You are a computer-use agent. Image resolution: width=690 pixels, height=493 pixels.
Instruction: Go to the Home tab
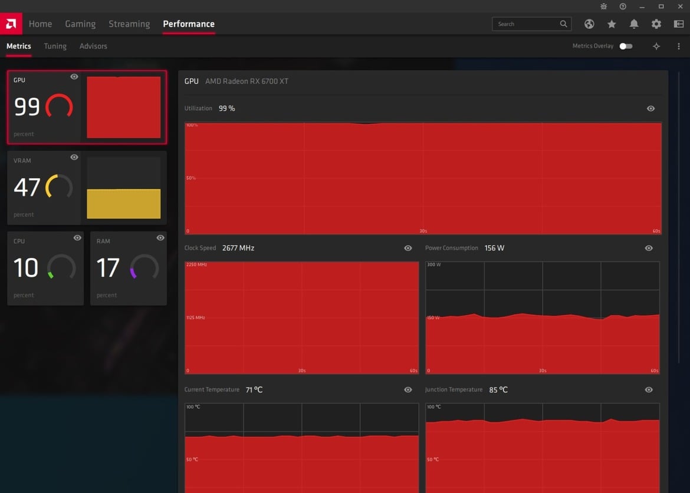coord(41,24)
